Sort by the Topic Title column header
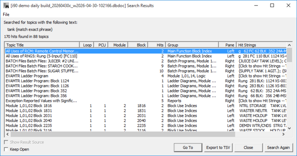Screen dimensions: 297x156 (x=42, y=45)
